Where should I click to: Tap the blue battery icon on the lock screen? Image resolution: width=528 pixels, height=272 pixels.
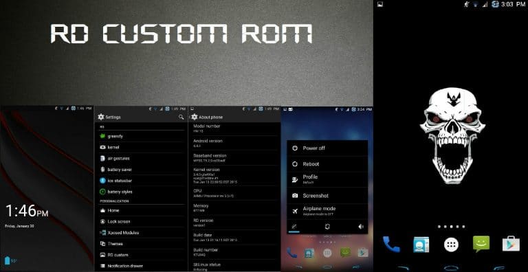point(8,260)
